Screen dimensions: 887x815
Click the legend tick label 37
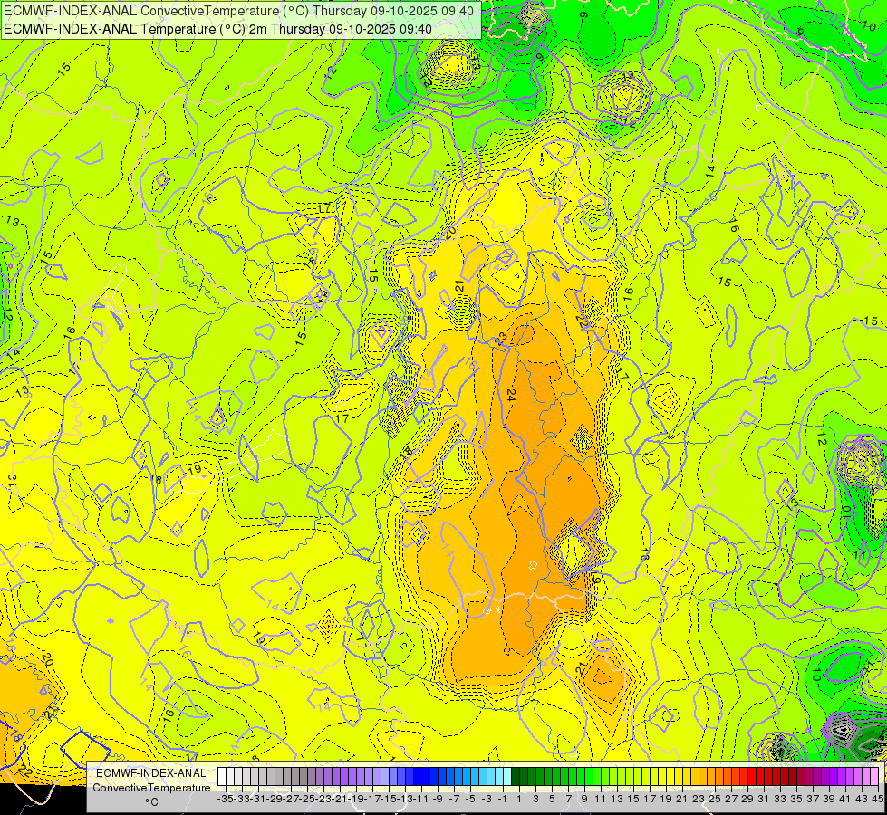813,799
